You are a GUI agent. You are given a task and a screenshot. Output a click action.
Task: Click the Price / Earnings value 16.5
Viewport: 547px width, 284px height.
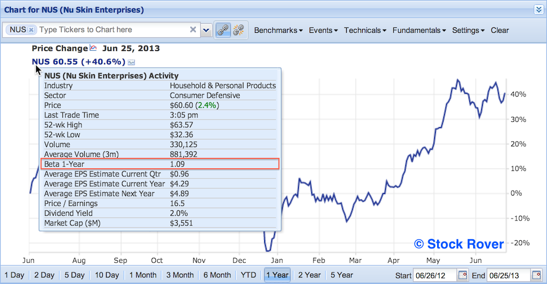point(177,204)
